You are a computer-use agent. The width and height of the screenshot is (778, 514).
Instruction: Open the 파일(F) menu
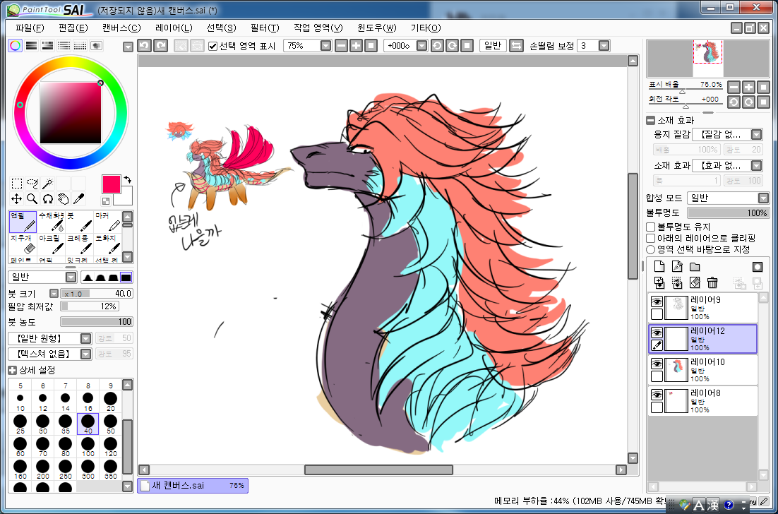[30, 28]
